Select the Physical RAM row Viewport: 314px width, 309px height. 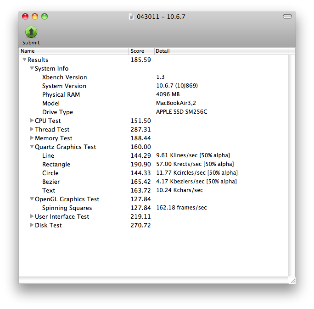click(x=153, y=94)
